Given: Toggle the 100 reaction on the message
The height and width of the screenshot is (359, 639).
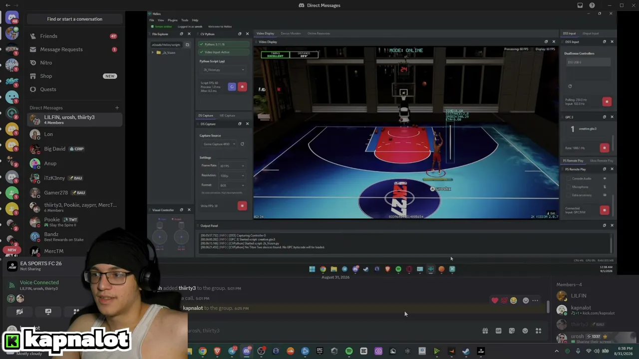Looking at the screenshot, I should [x=504, y=300].
